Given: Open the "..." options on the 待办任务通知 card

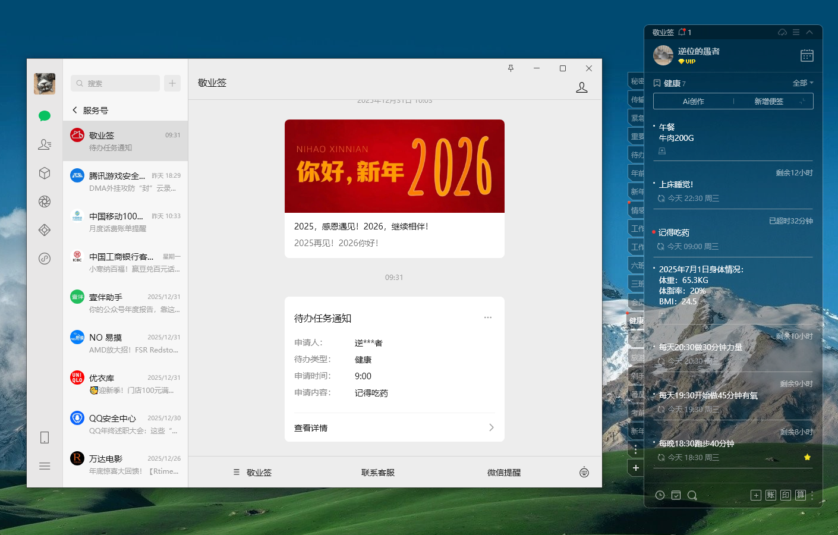Looking at the screenshot, I should tap(488, 317).
